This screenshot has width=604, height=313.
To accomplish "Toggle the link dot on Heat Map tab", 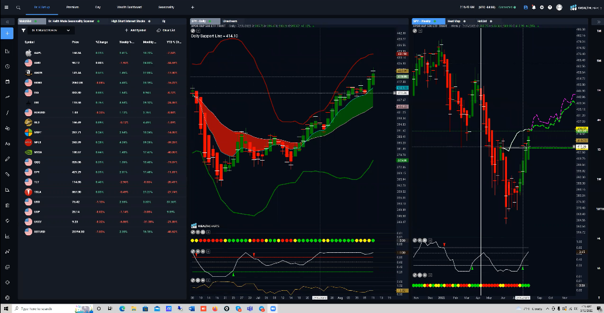I will 464,21.
